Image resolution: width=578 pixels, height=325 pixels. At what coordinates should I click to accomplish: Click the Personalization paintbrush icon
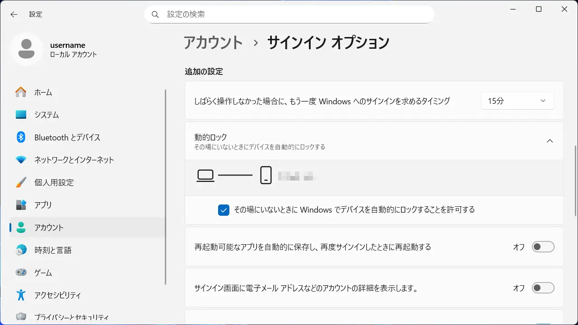tap(21, 182)
